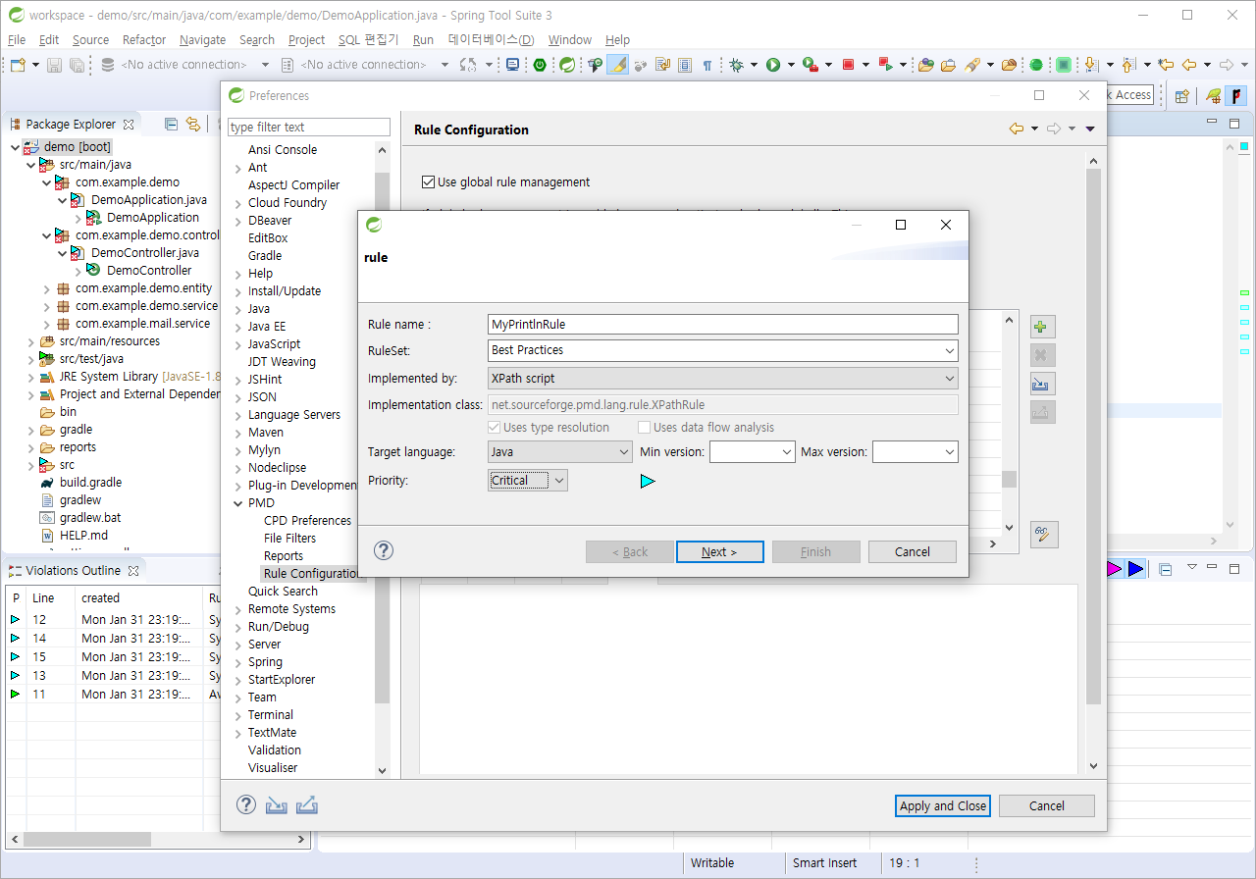Select File Filters under PMD
Image resolution: width=1256 pixels, height=879 pixels.
289,539
